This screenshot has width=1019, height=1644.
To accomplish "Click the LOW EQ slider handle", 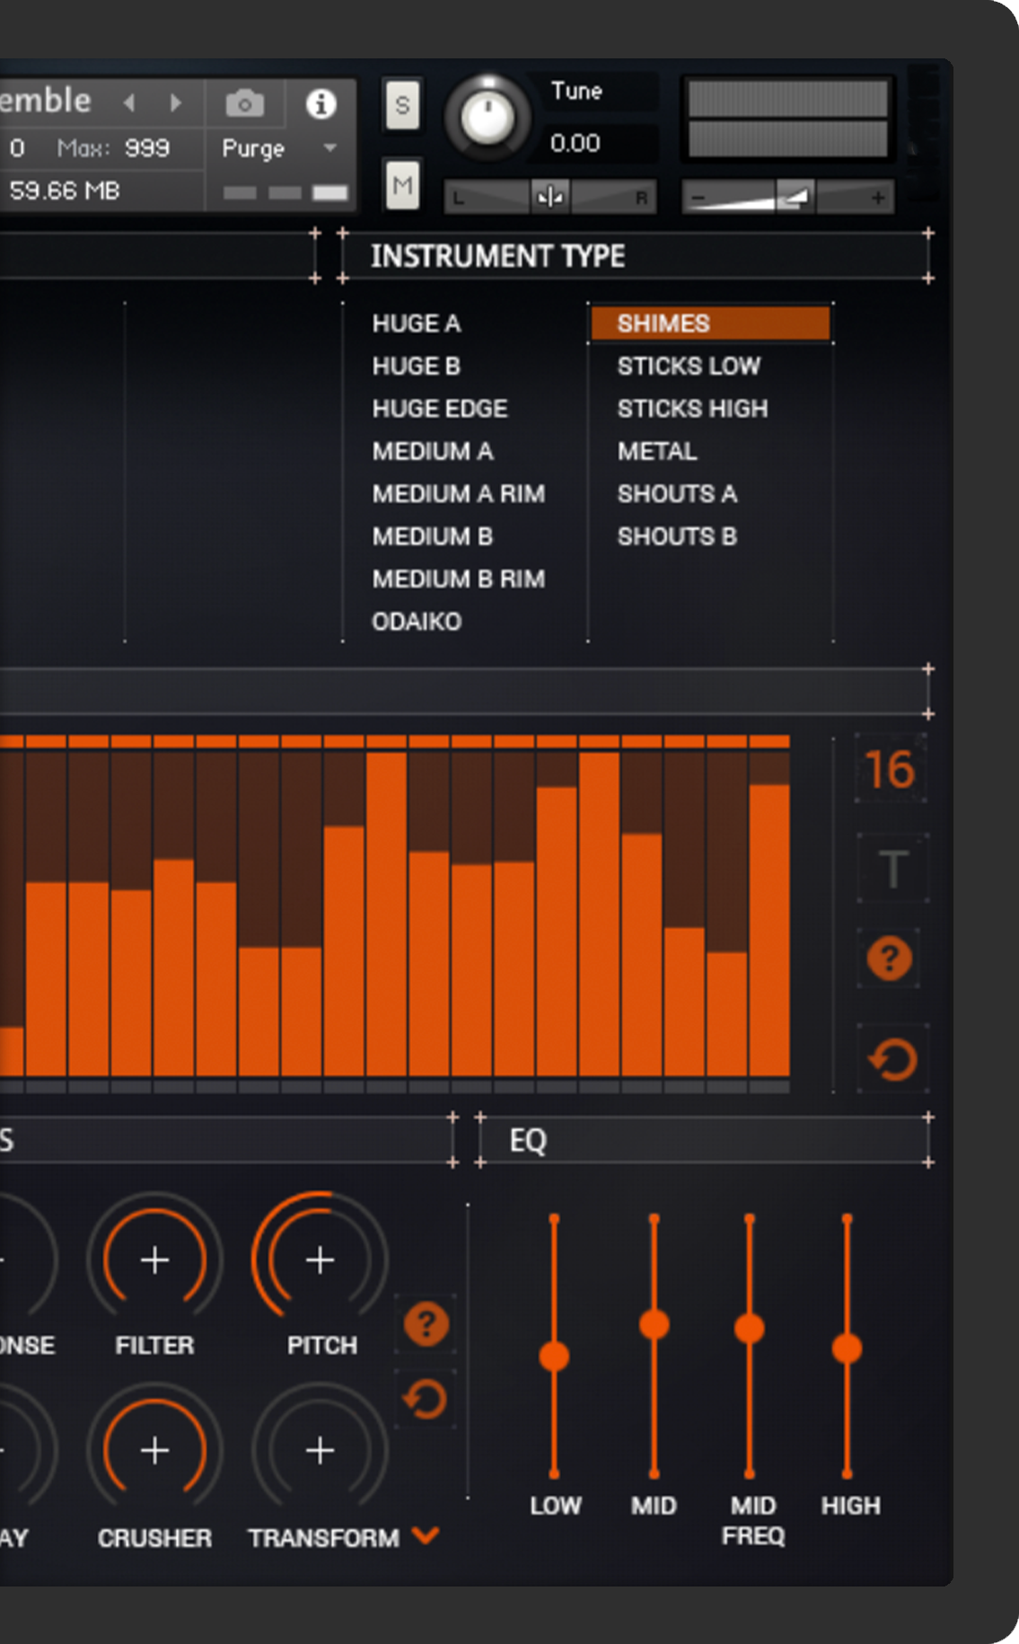I will click(x=554, y=1356).
